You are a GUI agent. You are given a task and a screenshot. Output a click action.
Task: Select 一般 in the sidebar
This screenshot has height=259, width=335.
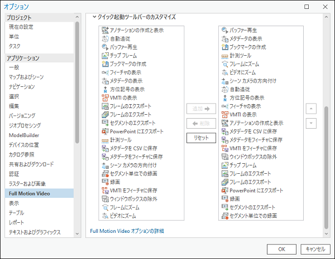(39, 67)
